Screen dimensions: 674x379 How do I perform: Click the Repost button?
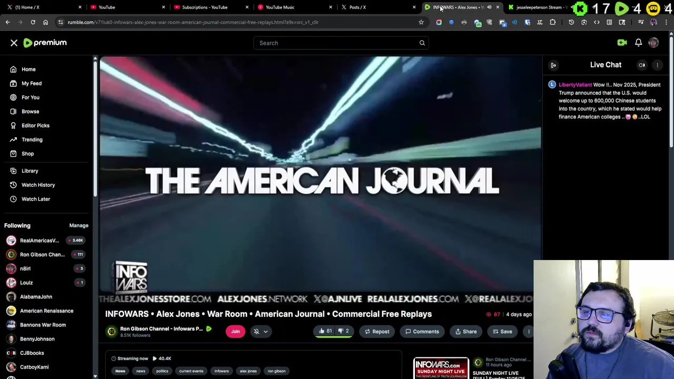377,332
